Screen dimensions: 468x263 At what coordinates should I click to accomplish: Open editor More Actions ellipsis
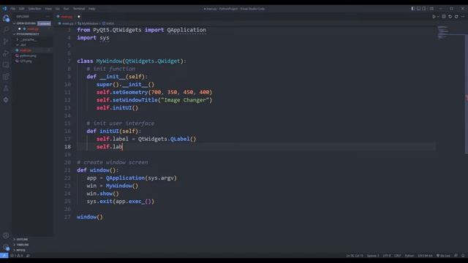(463, 17)
